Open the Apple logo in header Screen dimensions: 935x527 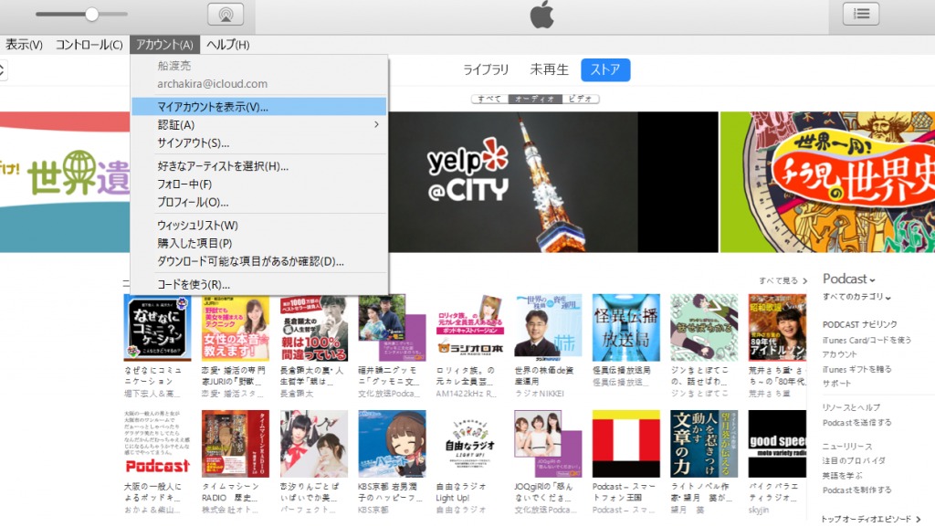(541, 15)
